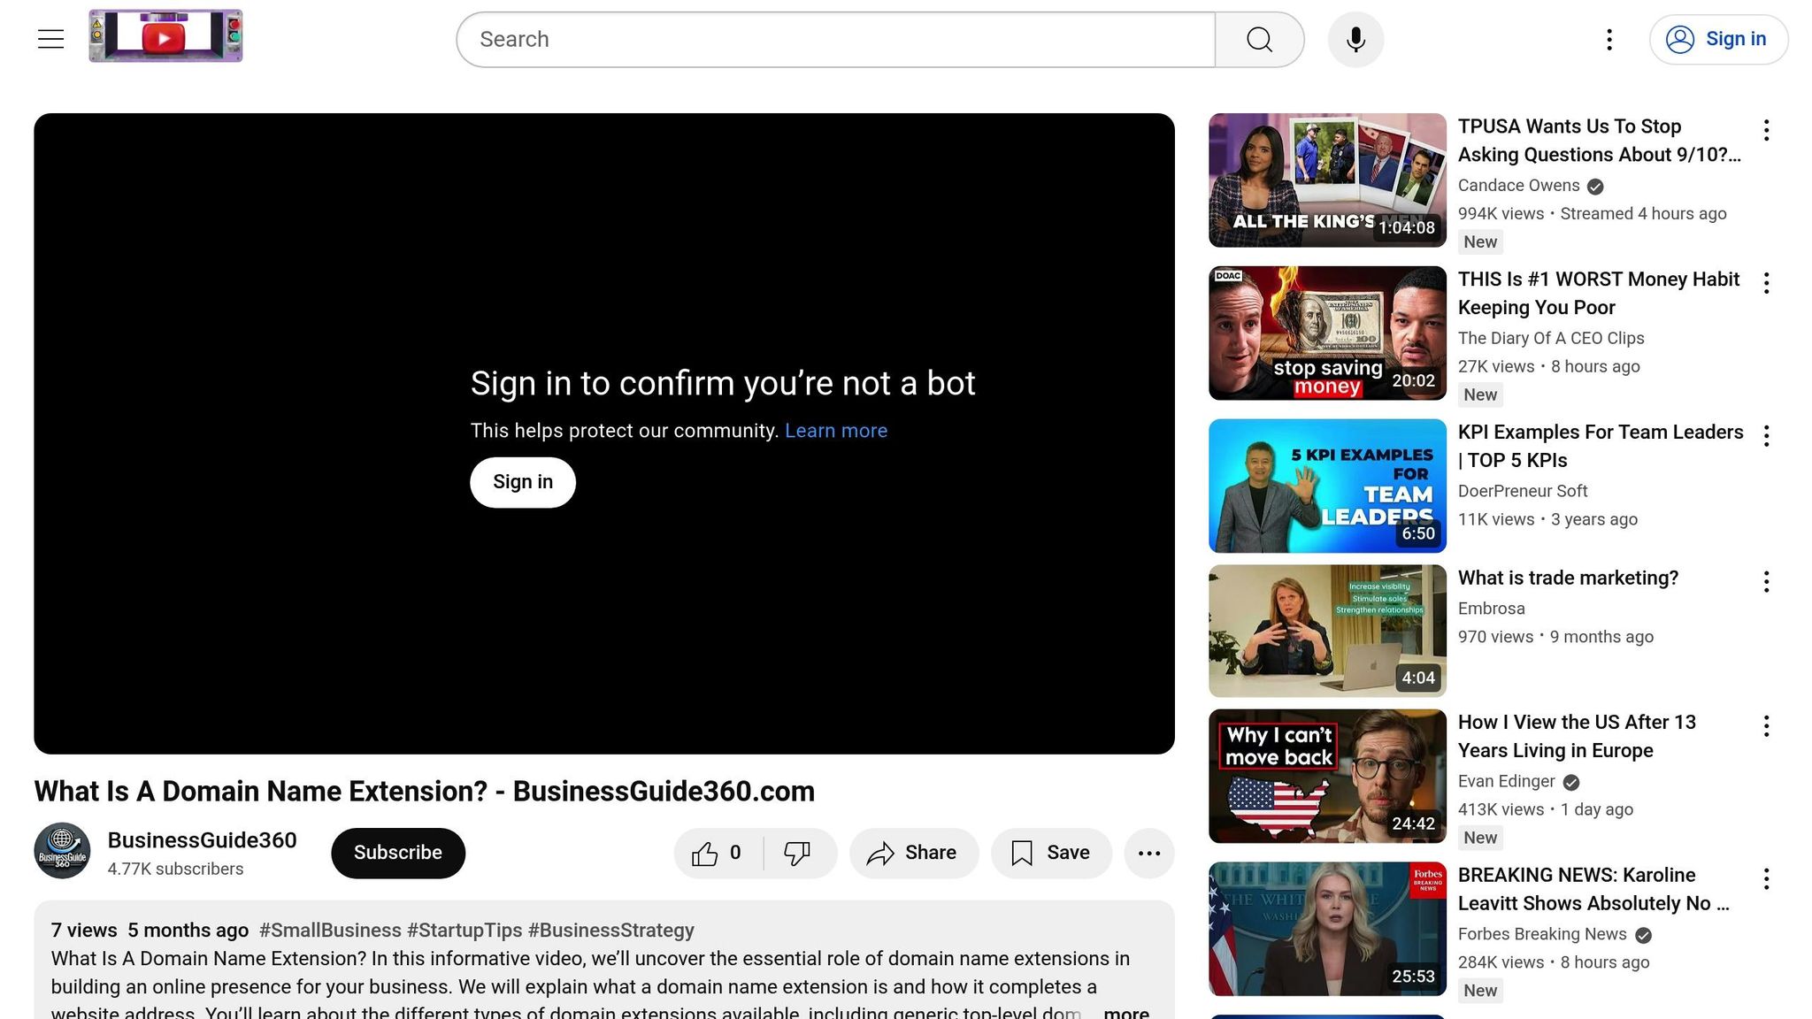1812x1019 pixels.
Task: Open options for TPUSA video
Action: click(1766, 130)
